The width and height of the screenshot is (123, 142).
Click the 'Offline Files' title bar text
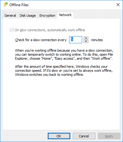coord(19,5)
